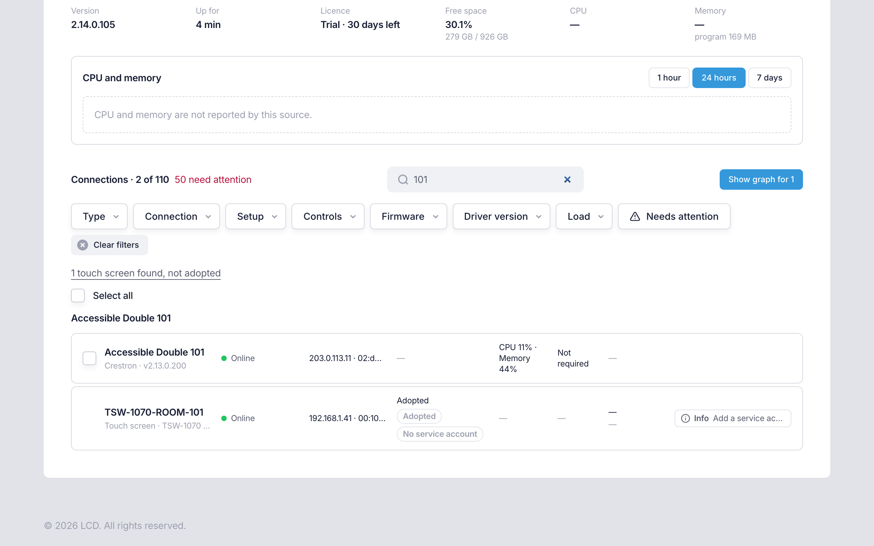The height and width of the screenshot is (546, 874).
Task: Click the No service account badge
Action: pos(440,434)
